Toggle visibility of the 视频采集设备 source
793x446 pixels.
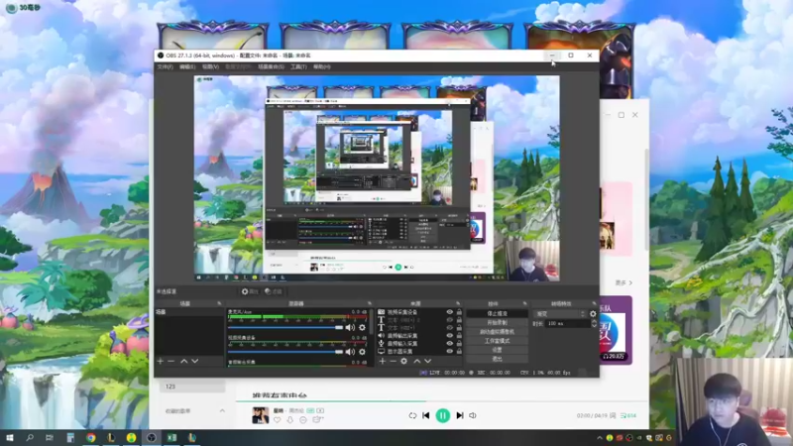(450, 312)
